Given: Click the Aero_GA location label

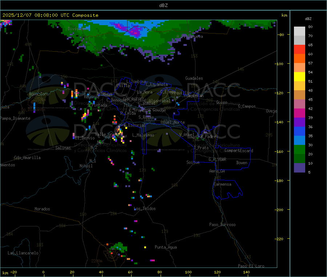Looking at the screenshot, I should (217, 171).
